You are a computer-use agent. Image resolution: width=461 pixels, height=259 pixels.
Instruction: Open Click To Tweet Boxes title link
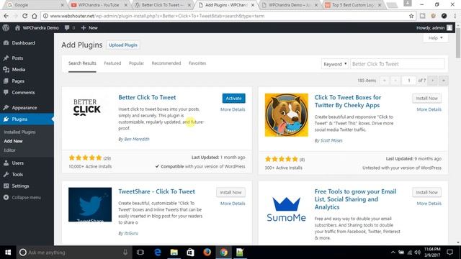tap(348, 101)
